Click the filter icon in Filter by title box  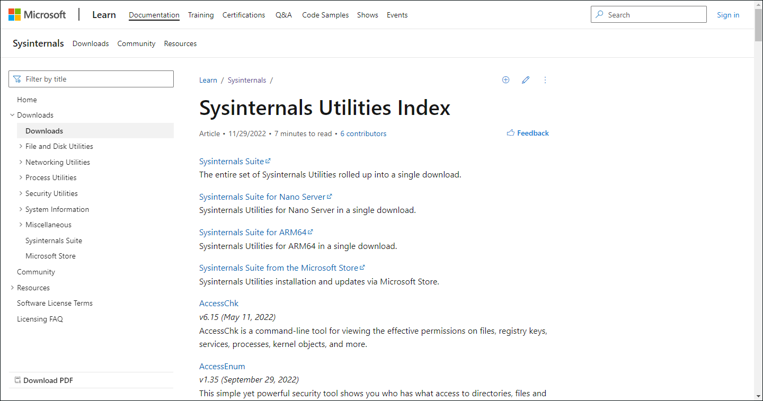17,78
